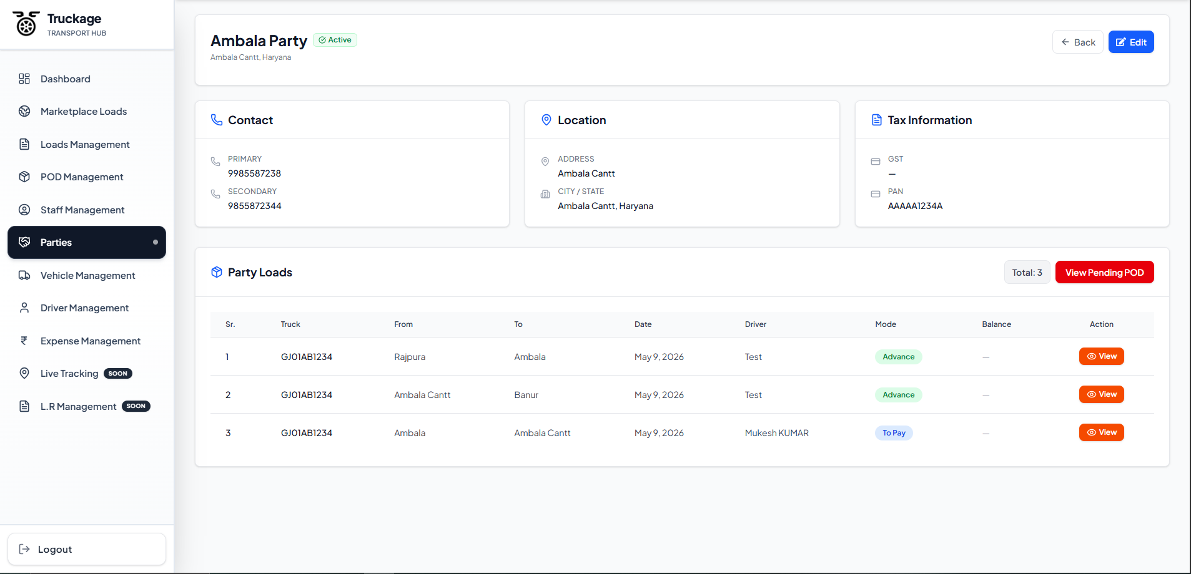Click the Truck column header
1191x574 pixels.
290,324
